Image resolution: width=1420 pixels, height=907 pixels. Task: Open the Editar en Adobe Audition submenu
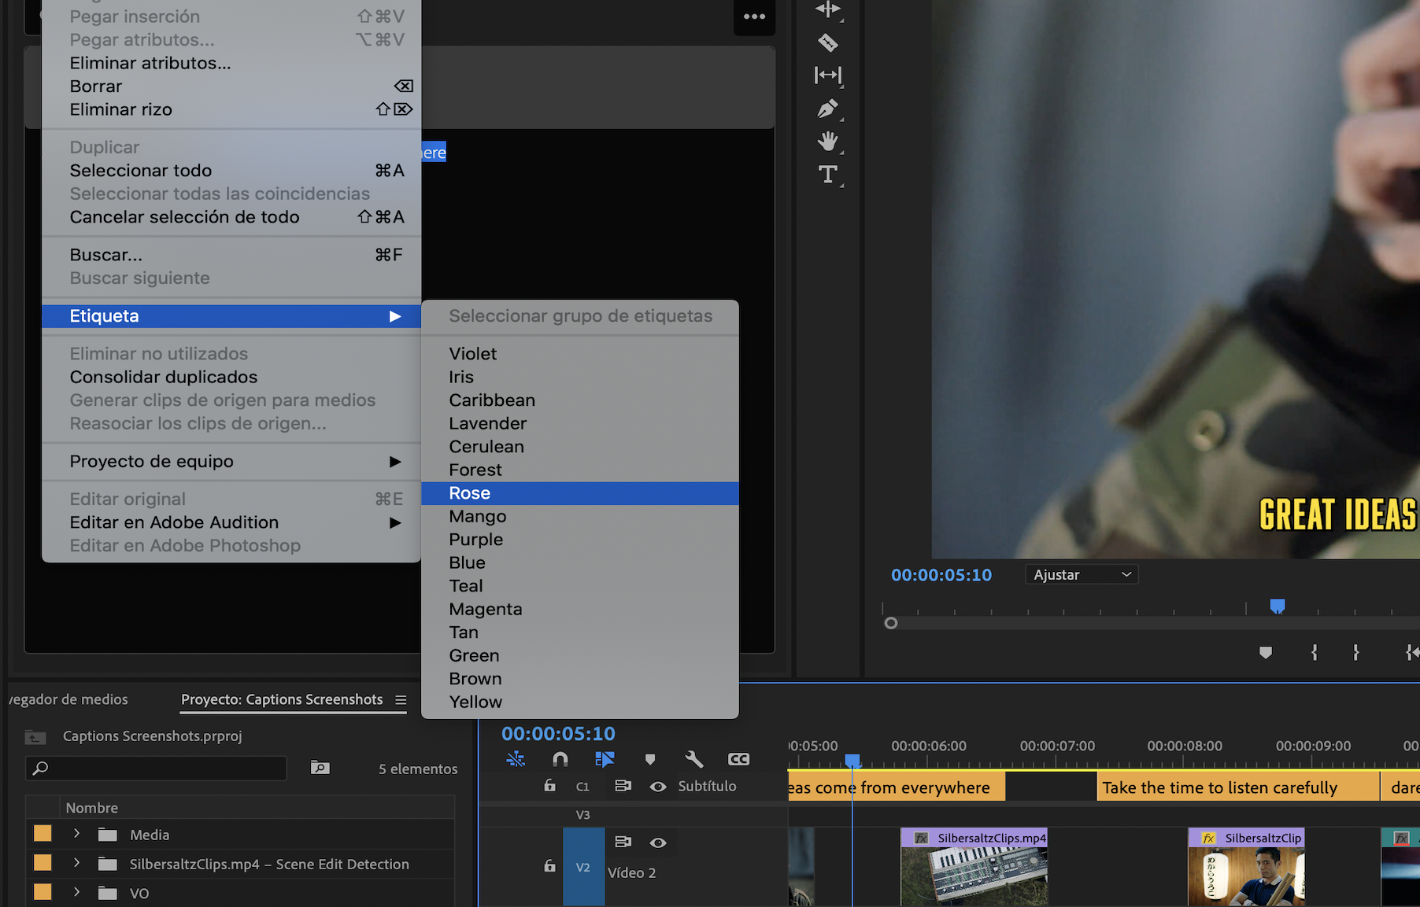pos(231,522)
